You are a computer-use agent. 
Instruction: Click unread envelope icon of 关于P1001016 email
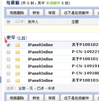pos(18,81)
